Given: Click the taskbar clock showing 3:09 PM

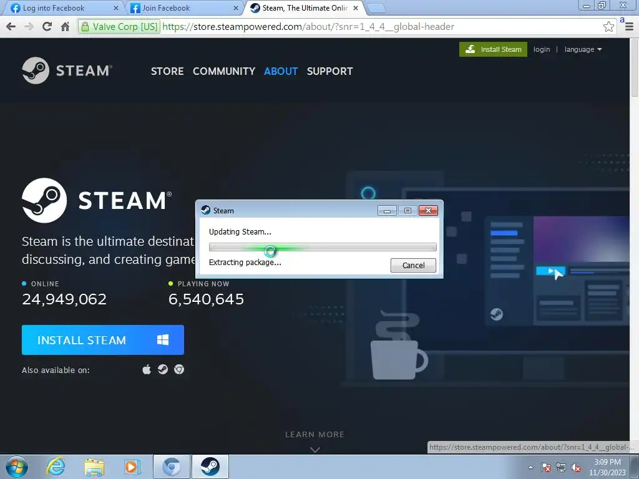Looking at the screenshot, I should coord(607,467).
